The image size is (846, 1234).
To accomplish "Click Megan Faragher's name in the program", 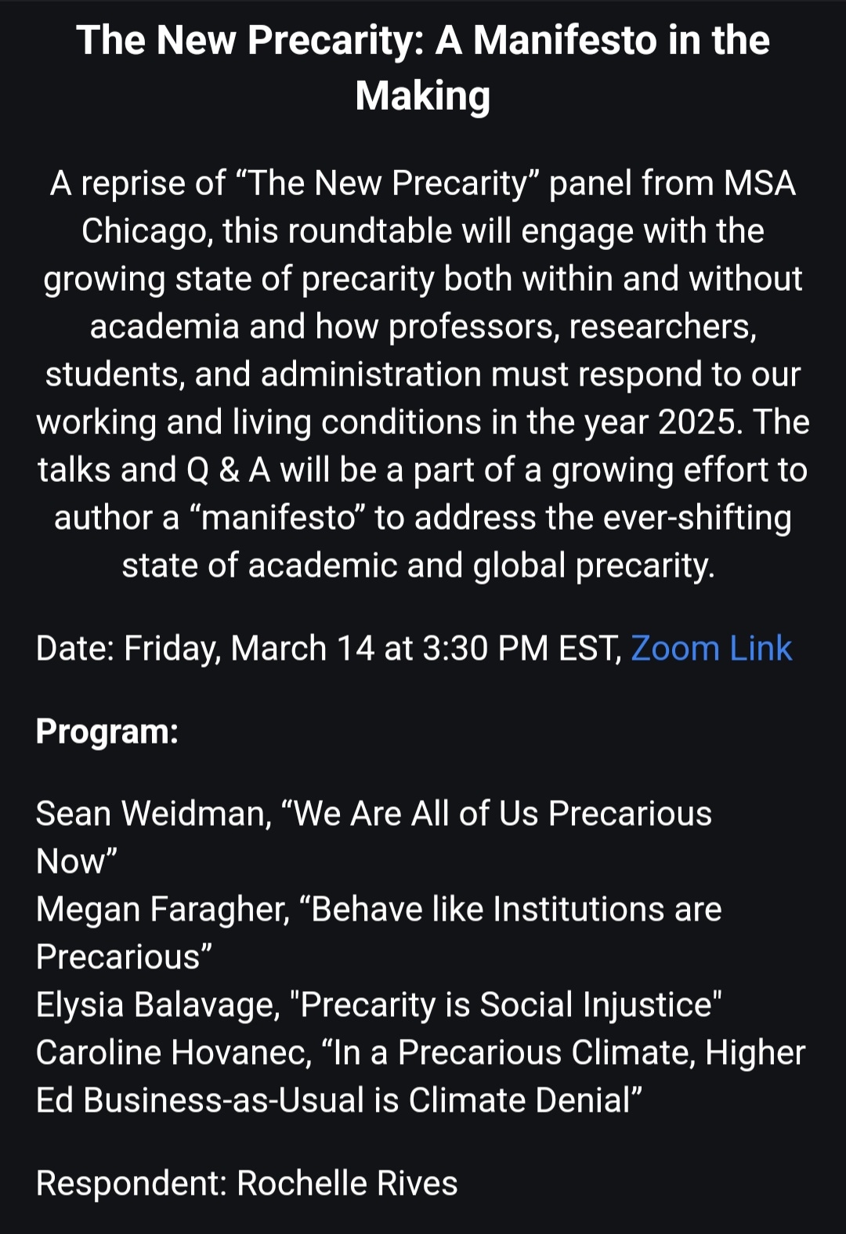I will click(162, 910).
